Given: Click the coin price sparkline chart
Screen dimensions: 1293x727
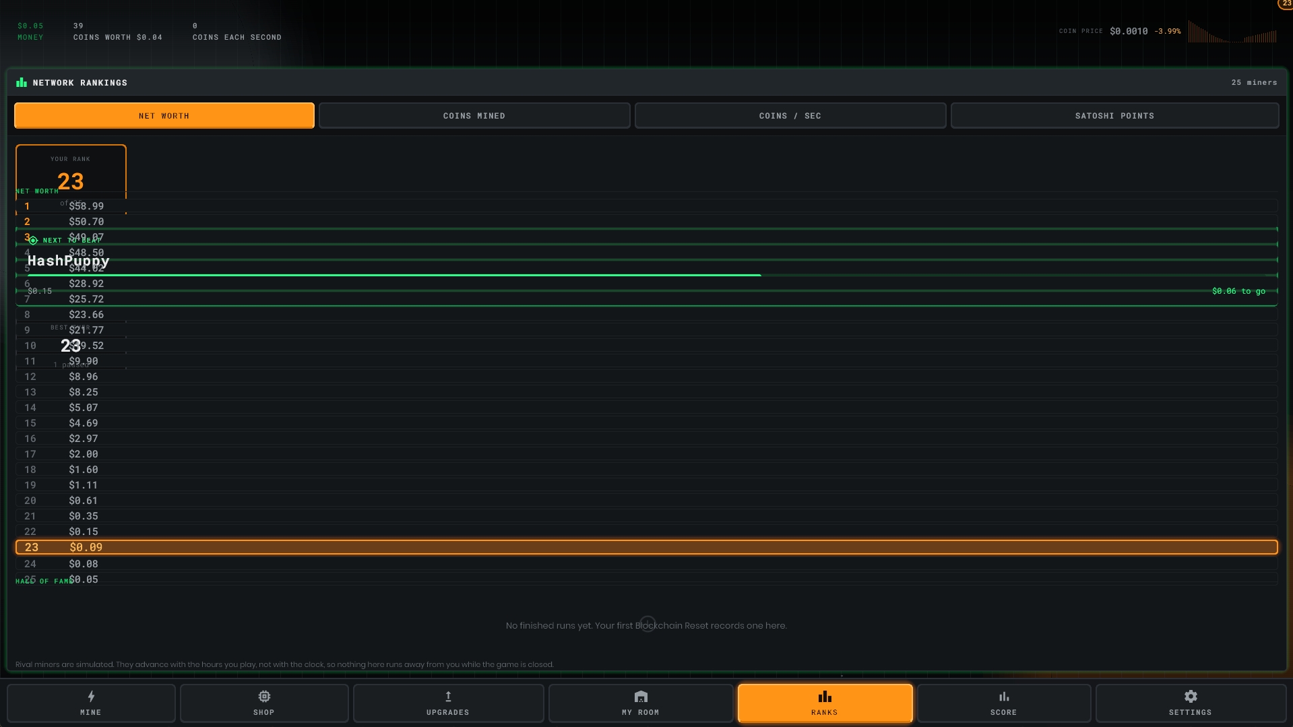Looking at the screenshot, I should click(1232, 32).
